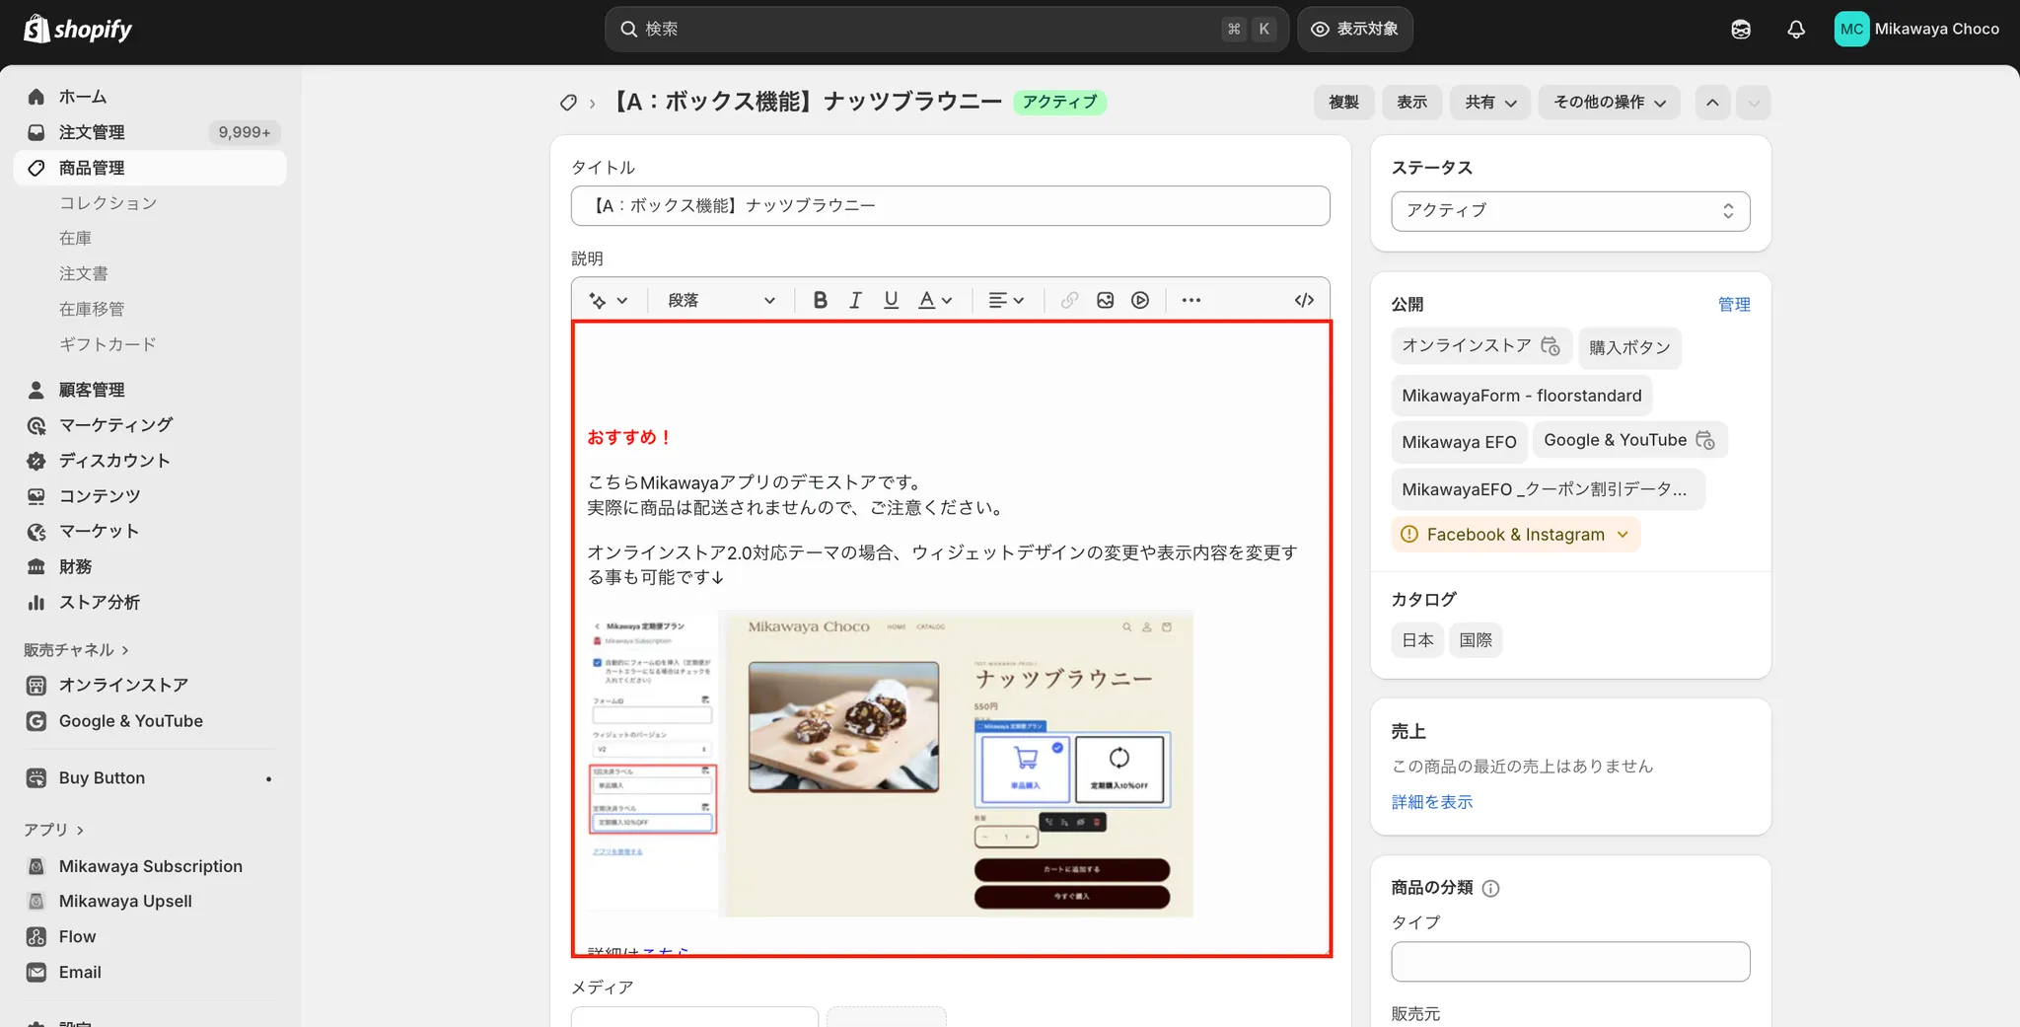Go to 在庫 inventory

click(x=75, y=239)
